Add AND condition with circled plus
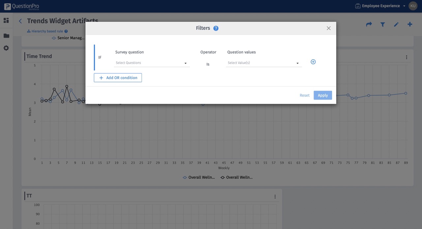This screenshot has width=422, height=229. (x=313, y=62)
